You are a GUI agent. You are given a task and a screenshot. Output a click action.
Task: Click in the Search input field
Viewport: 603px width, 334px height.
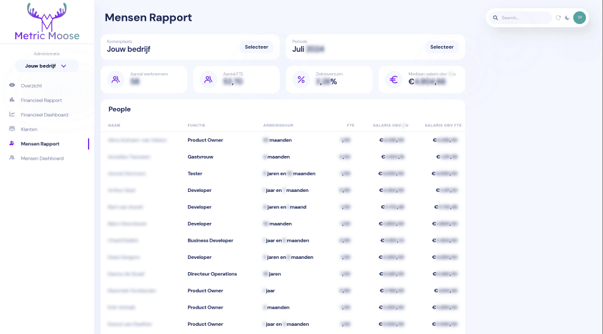coord(525,18)
